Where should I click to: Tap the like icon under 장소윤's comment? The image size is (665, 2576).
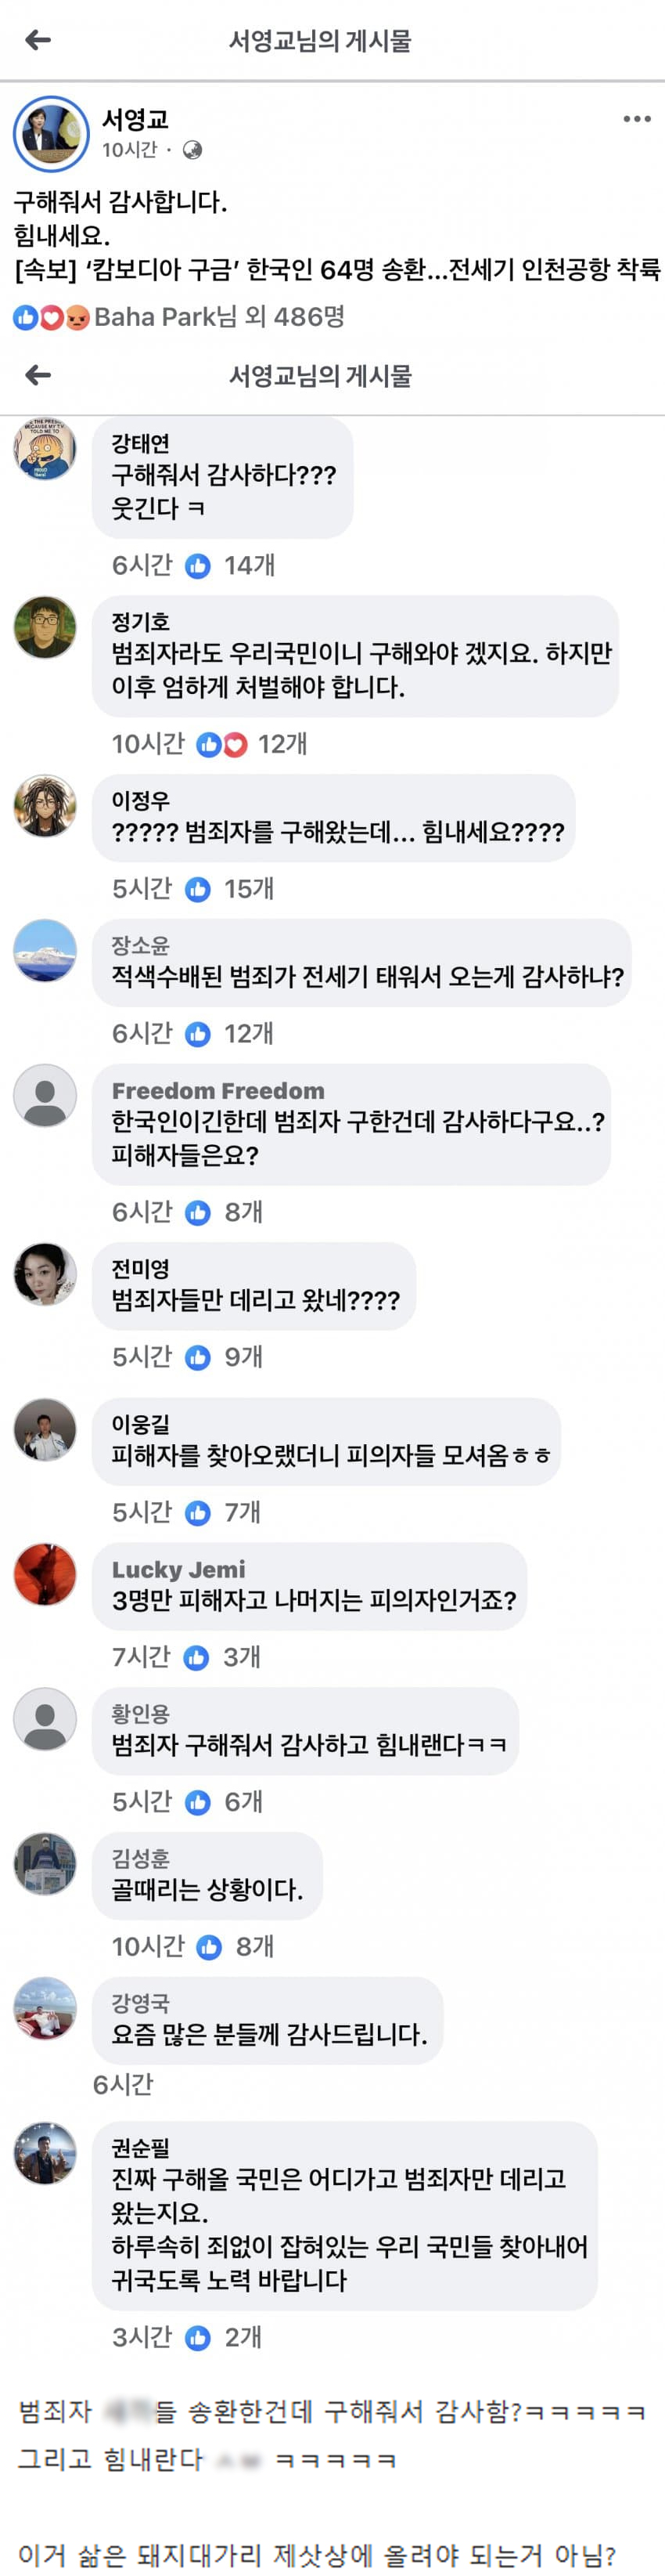pyautogui.click(x=199, y=1034)
